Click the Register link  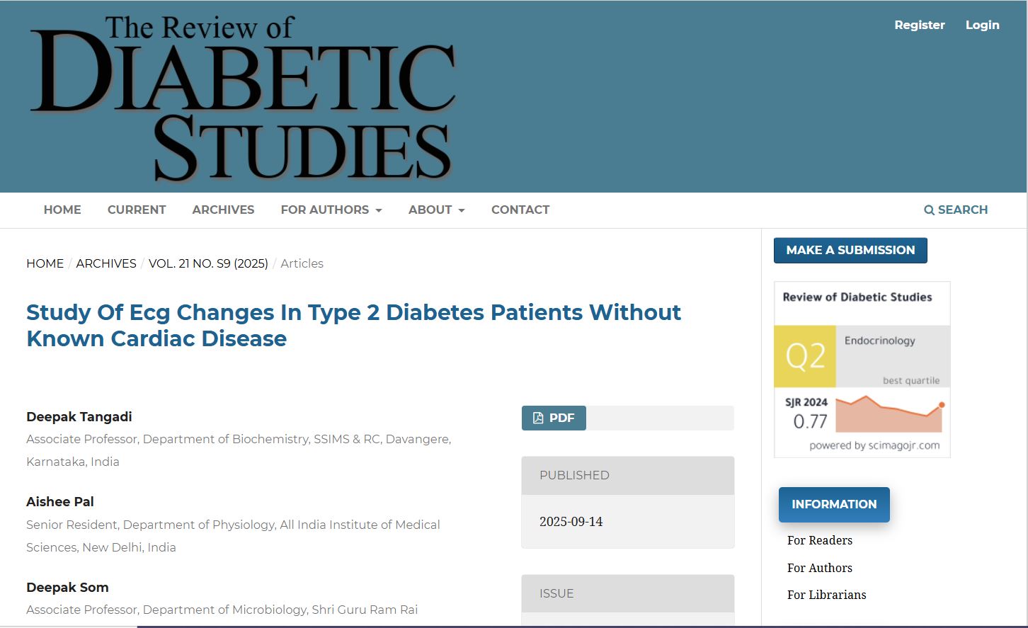pos(919,25)
